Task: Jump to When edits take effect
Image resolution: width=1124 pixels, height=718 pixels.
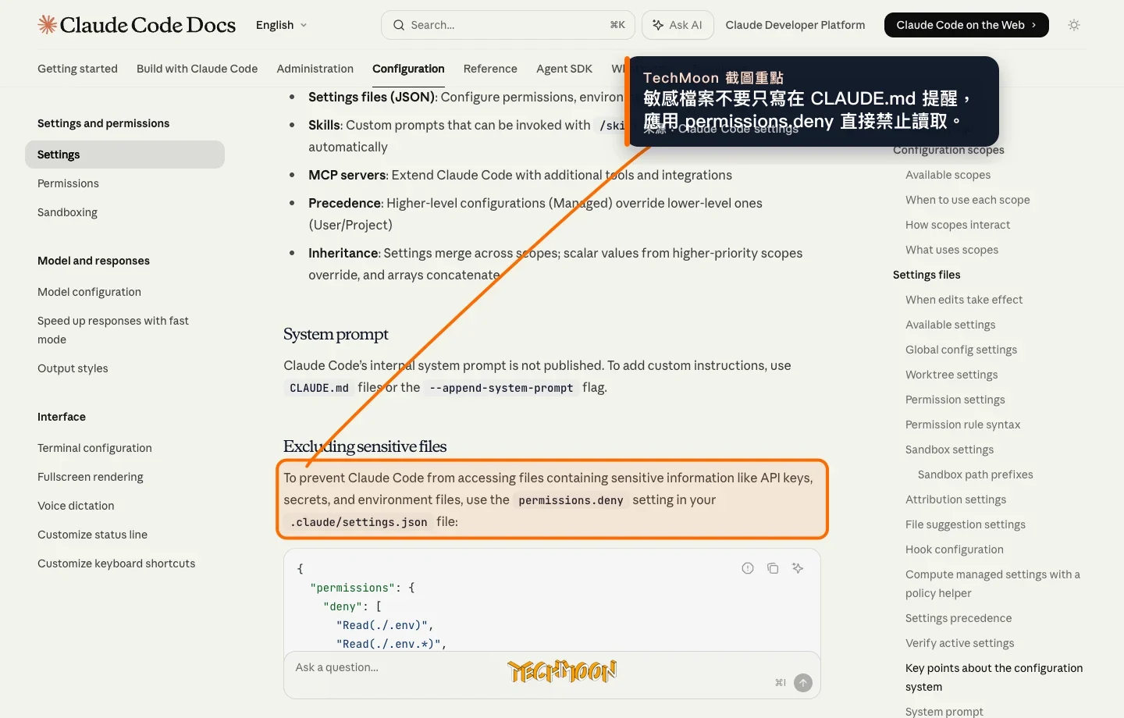Action: [x=964, y=300]
